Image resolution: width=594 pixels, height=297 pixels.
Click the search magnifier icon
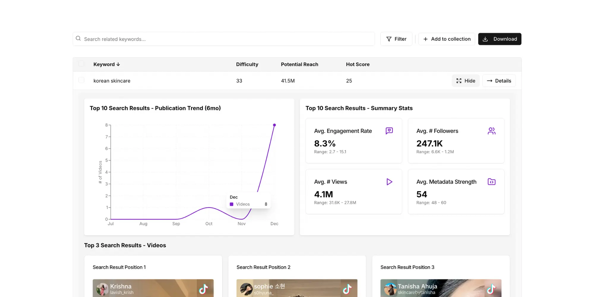tap(78, 39)
